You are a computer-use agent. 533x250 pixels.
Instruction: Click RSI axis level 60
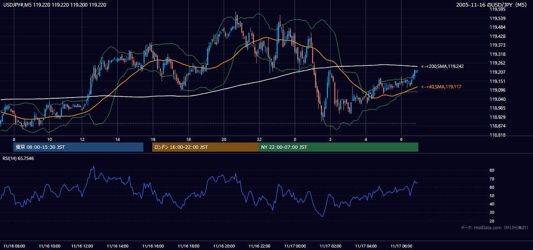[492, 187]
